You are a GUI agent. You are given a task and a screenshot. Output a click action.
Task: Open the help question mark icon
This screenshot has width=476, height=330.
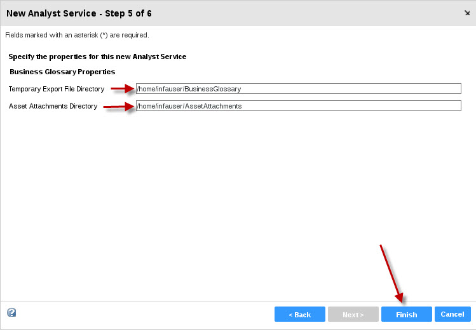(x=11, y=312)
